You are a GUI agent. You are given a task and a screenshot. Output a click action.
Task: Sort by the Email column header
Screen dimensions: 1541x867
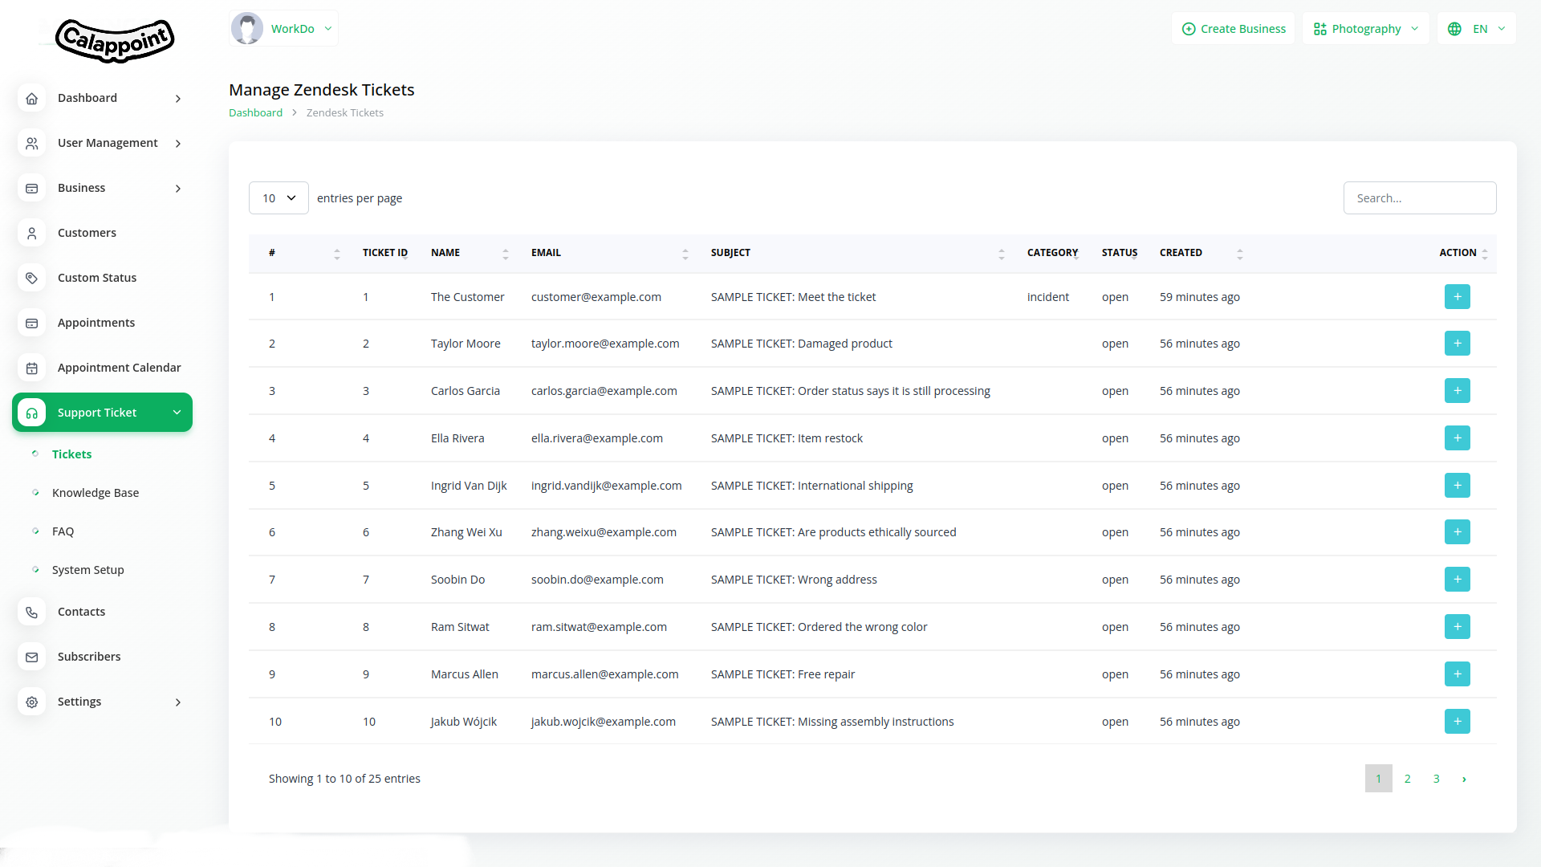(x=610, y=253)
